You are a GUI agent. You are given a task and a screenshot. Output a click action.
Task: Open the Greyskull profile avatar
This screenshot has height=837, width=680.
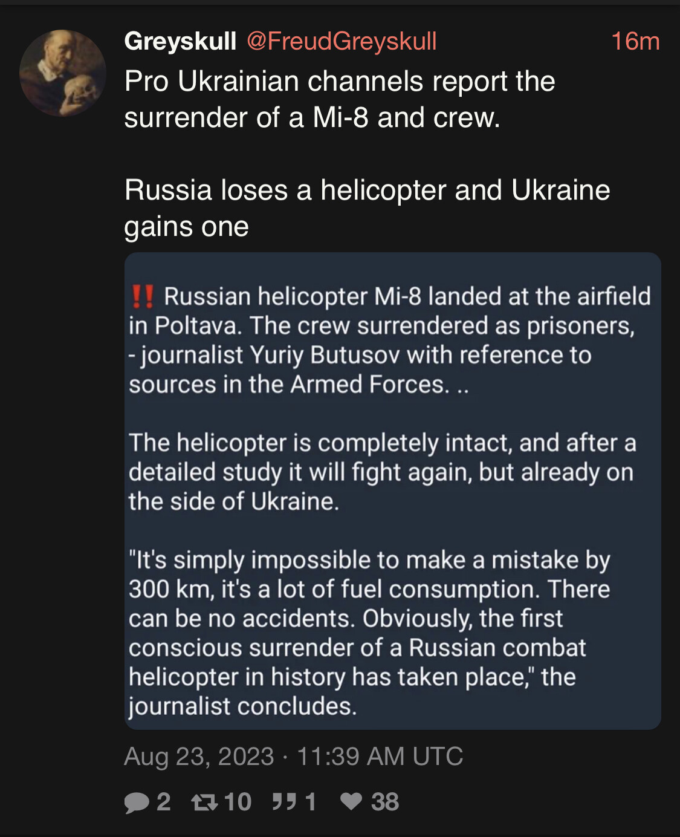[x=63, y=73]
